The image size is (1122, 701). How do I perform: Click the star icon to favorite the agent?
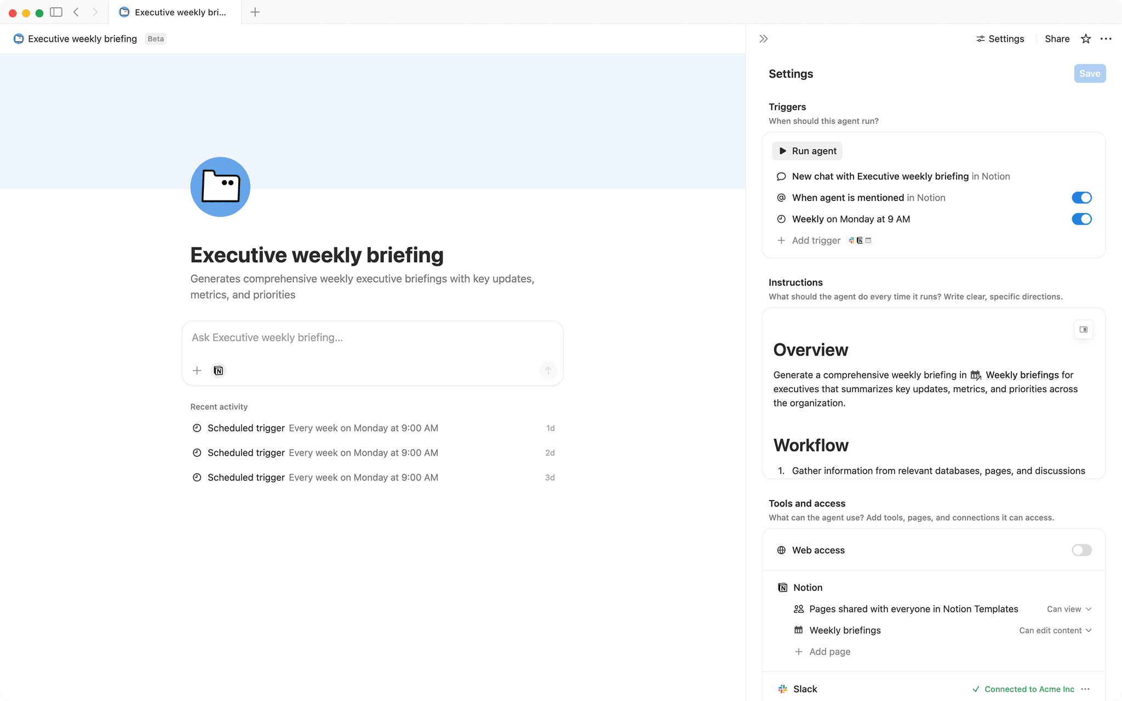point(1085,38)
